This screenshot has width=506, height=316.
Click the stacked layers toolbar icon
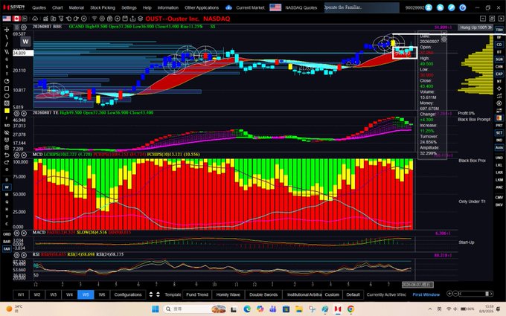tap(141, 19)
